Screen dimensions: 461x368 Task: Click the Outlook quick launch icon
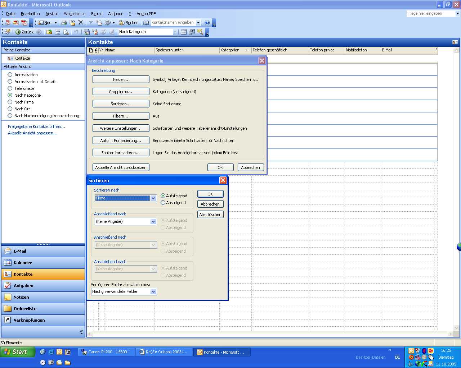tap(59, 352)
